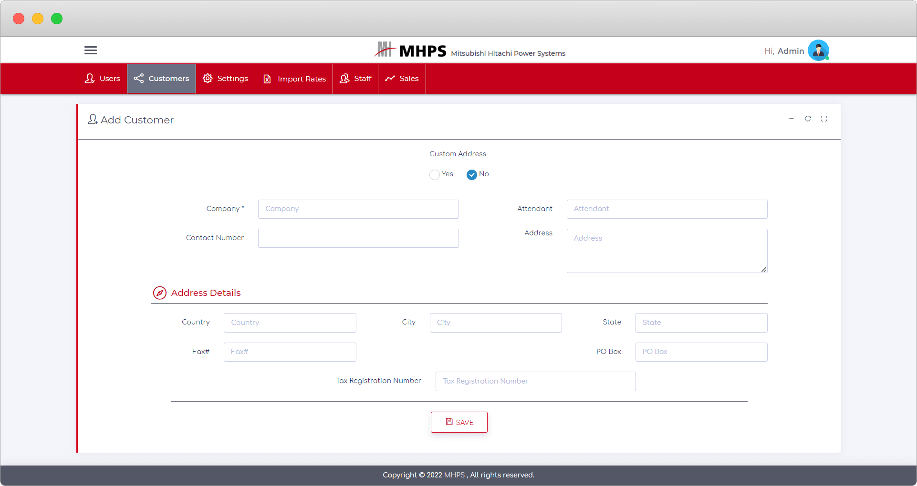The image size is (917, 486).
Task: Click the macOS red close button
Action: [19, 19]
